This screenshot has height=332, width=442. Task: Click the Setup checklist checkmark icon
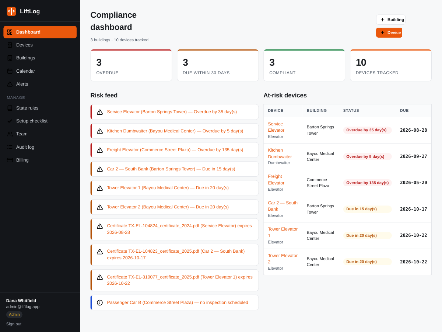10,121
